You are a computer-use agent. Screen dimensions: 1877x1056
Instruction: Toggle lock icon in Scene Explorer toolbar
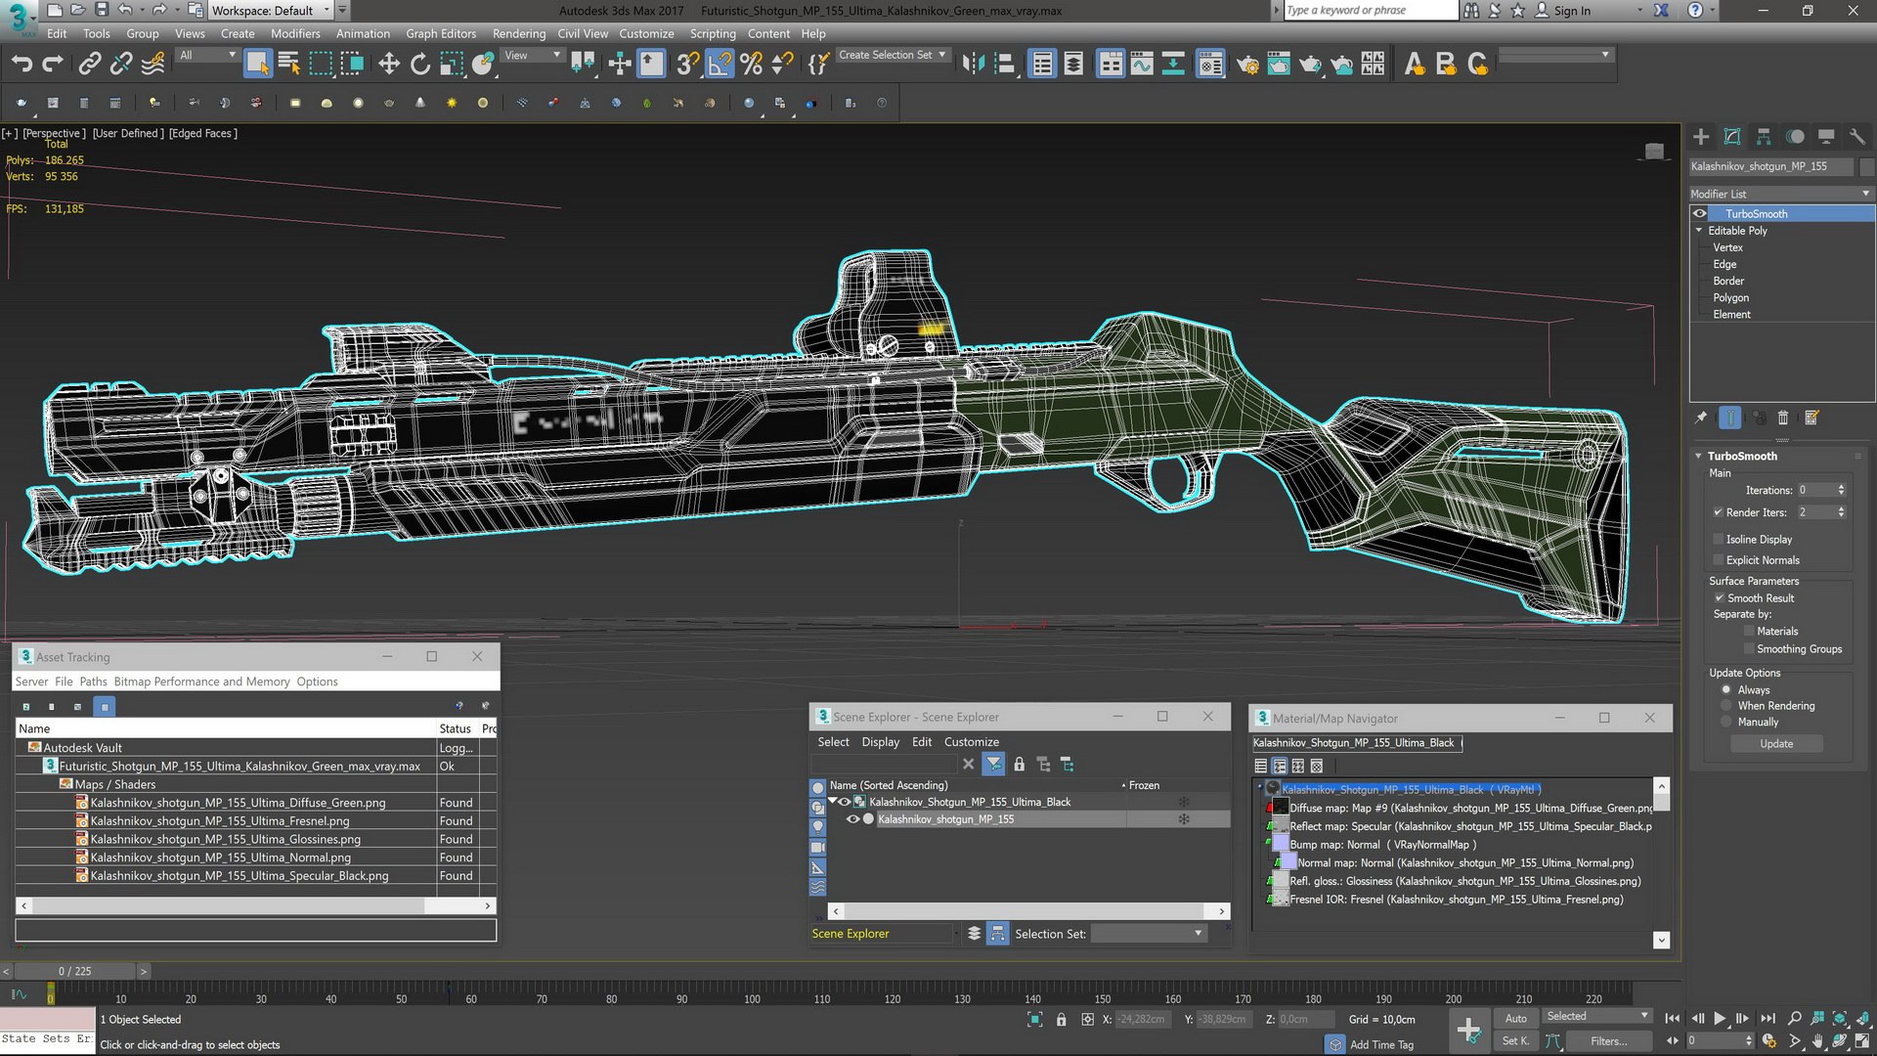click(x=1020, y=765)
